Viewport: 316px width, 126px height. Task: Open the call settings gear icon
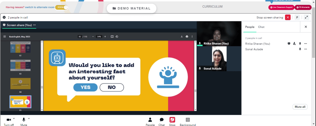[x=4, y=18]
